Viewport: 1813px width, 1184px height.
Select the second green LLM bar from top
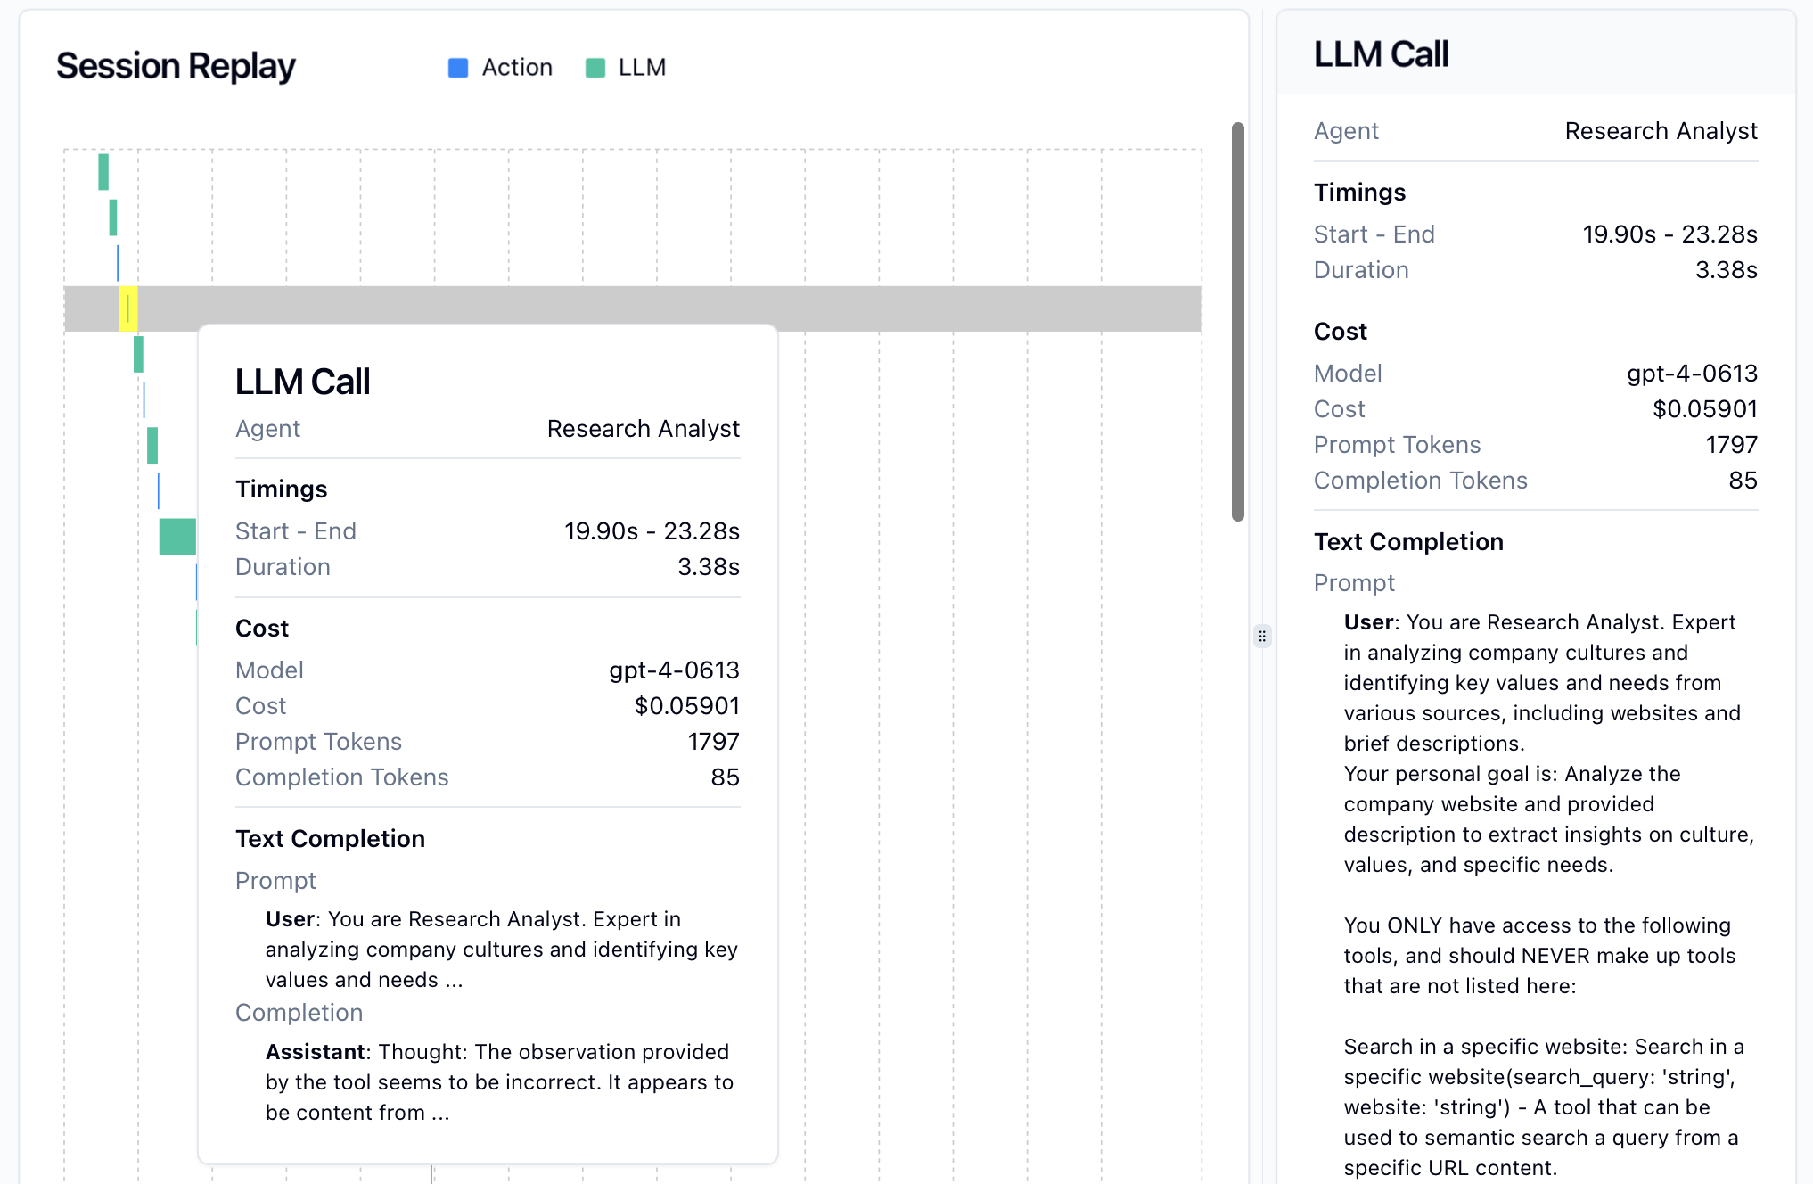point(113,218)
